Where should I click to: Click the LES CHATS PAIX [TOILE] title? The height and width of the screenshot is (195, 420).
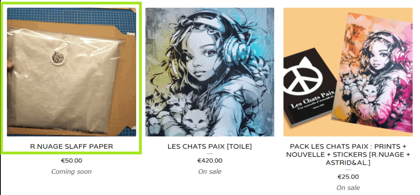click(x=210, y=146)
